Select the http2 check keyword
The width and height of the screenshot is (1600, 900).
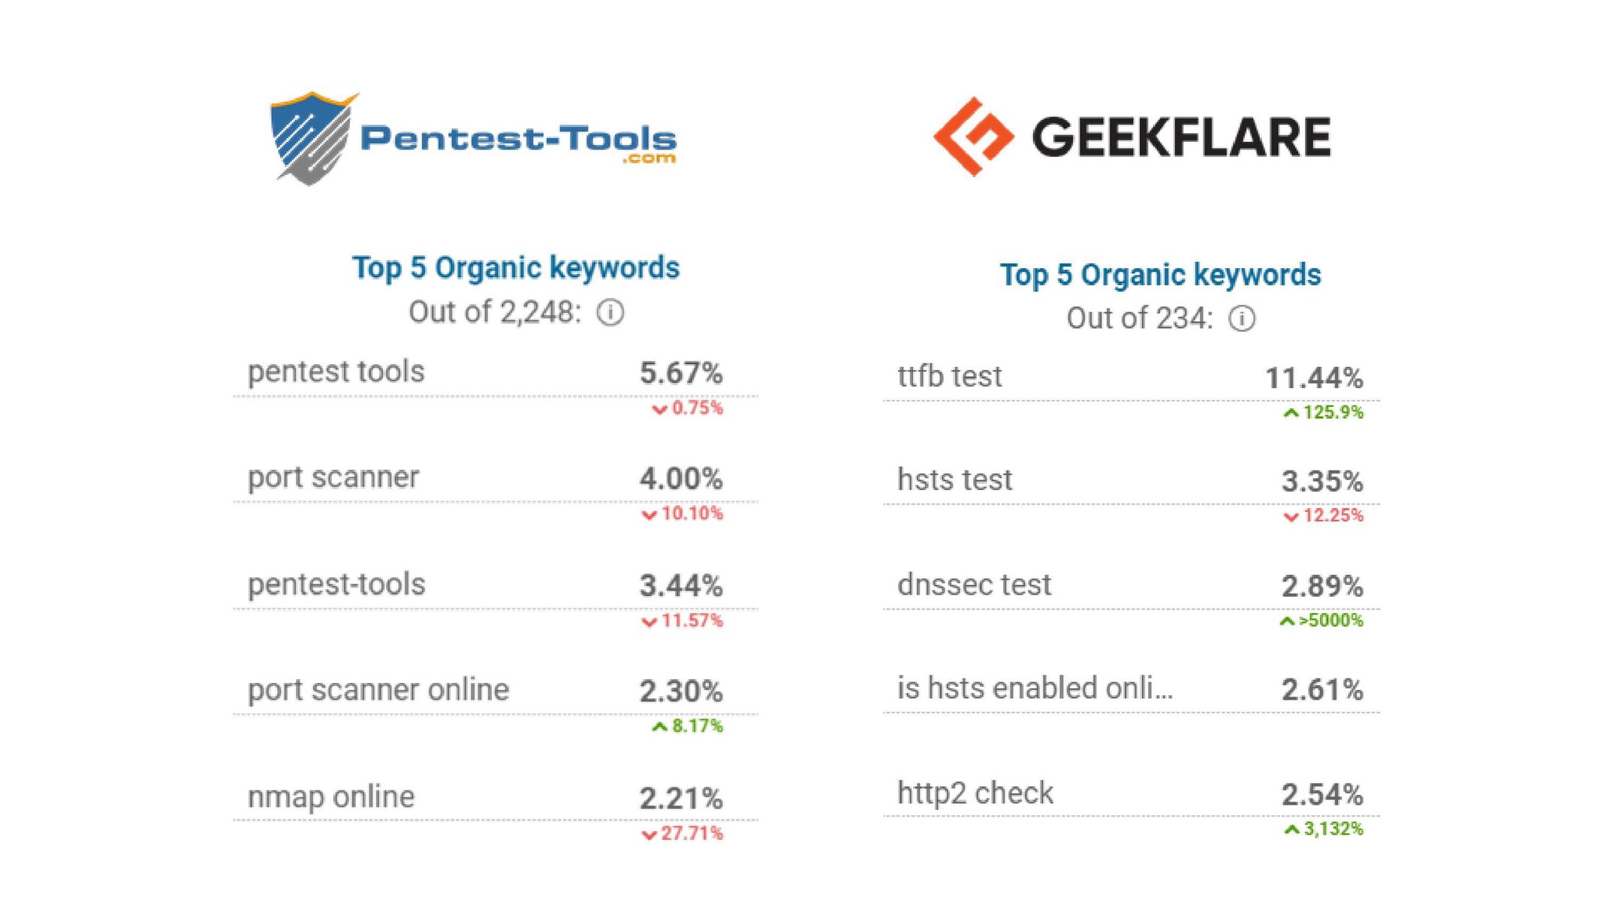coord(975,793)
